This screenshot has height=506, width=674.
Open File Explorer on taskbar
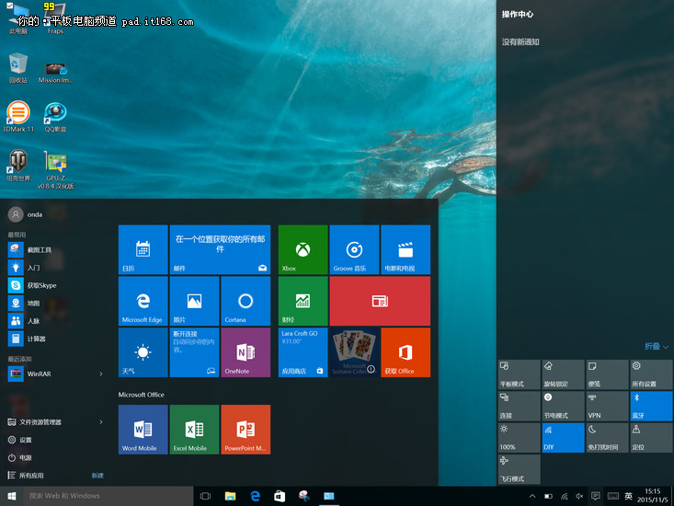pos(230,496)
